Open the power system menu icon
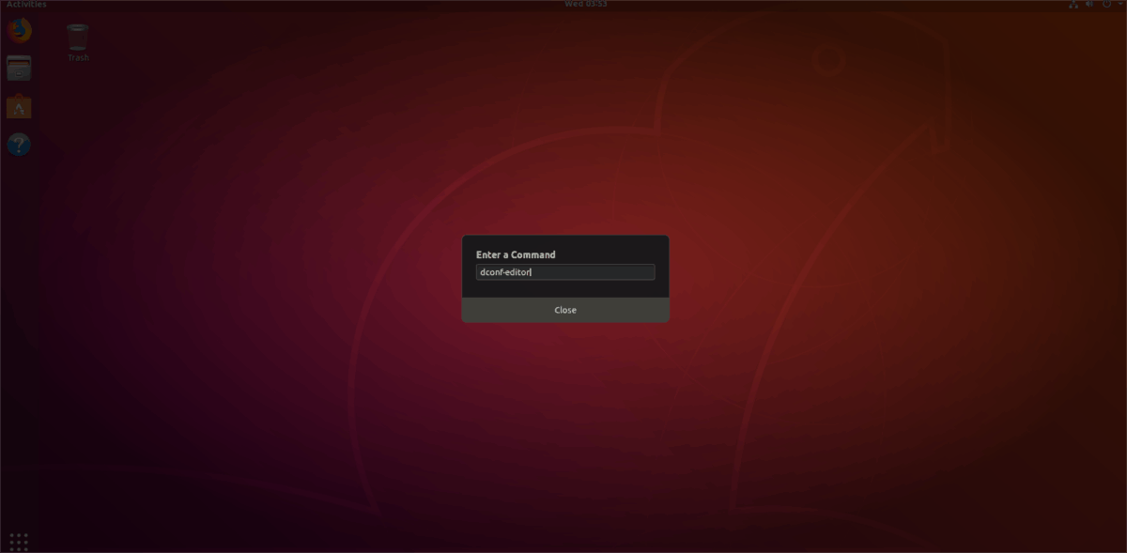This screenshot has width=1127, height=553. [x=1106, y=4]
